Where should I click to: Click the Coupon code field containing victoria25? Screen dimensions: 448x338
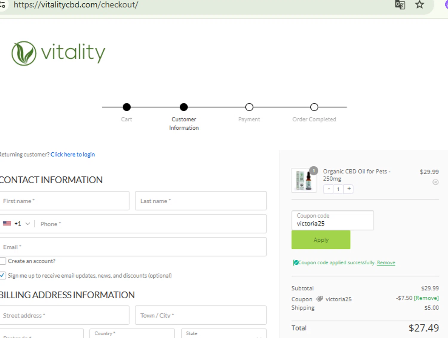pyautogui.click(x=332, y=220)
